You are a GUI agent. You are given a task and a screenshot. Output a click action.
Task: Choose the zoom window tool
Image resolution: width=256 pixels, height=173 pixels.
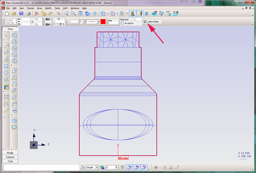73,14
